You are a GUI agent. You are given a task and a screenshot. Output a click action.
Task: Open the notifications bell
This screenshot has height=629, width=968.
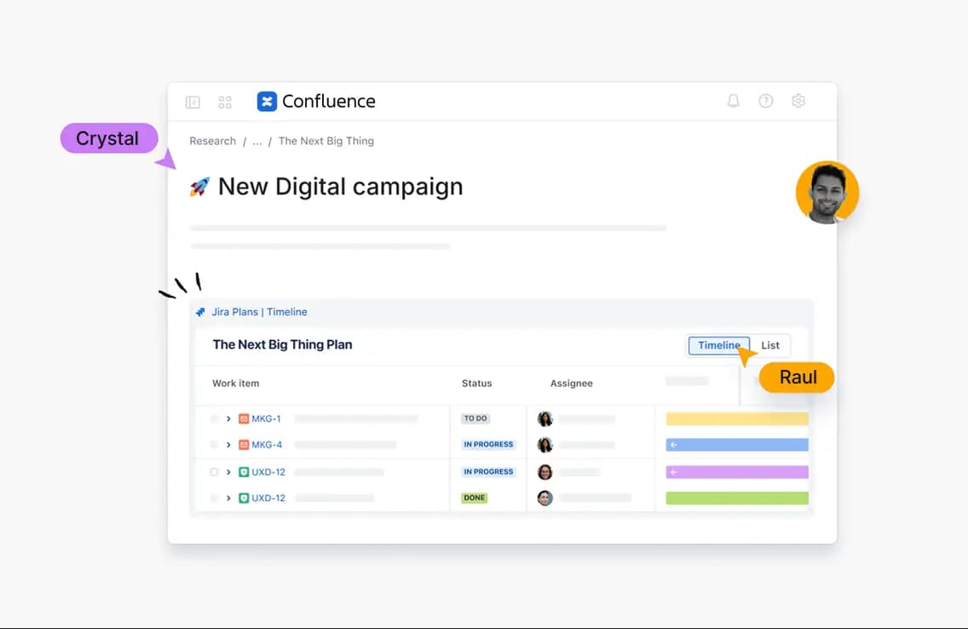(x=733, y=101)
